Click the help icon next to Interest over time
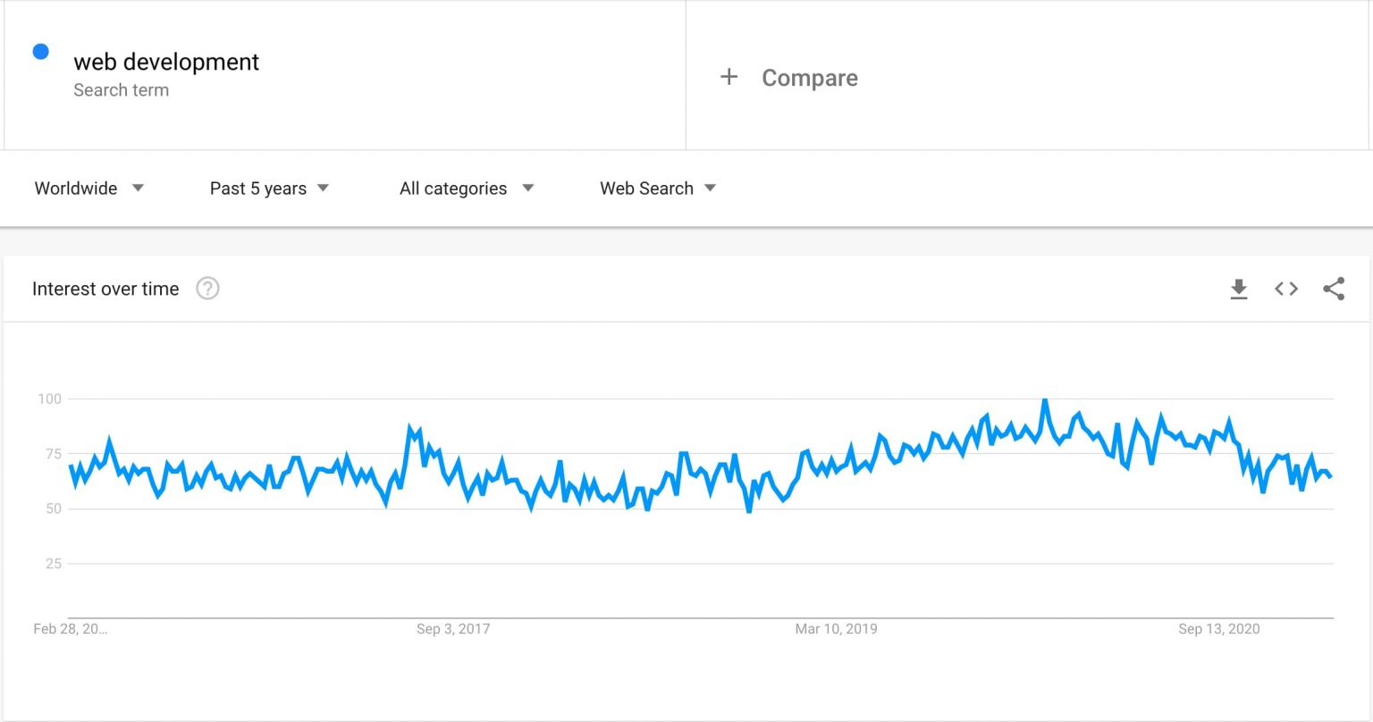 (x=207, y=288)
